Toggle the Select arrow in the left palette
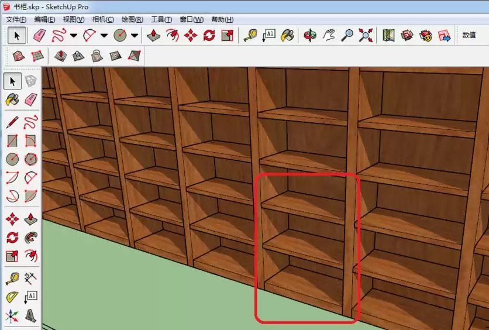Screen dimensions: 489x330 [x=12, y=81]
